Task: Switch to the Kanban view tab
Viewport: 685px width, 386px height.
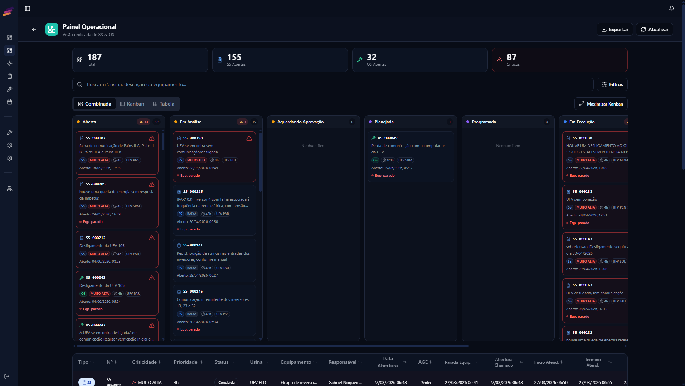Action: coord(132,104)
